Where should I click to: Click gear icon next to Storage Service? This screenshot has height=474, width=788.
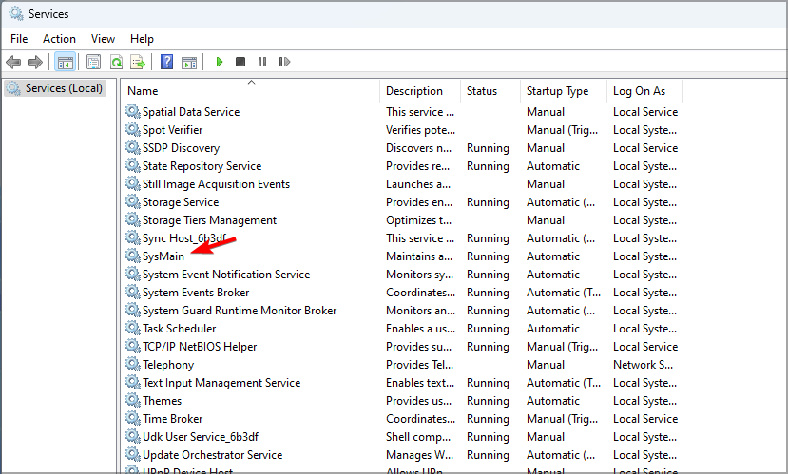coord(133,201)
